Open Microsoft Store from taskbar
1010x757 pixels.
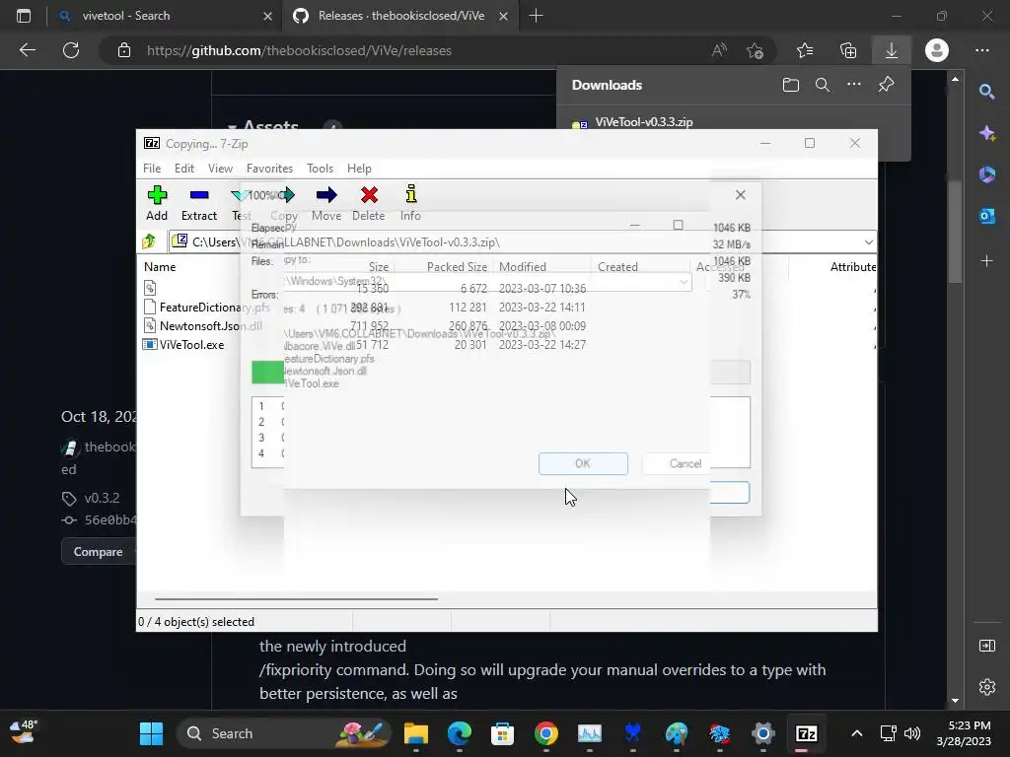502,733
